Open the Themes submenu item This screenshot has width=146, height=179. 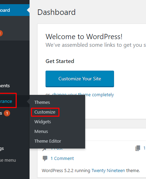(42, 102)
